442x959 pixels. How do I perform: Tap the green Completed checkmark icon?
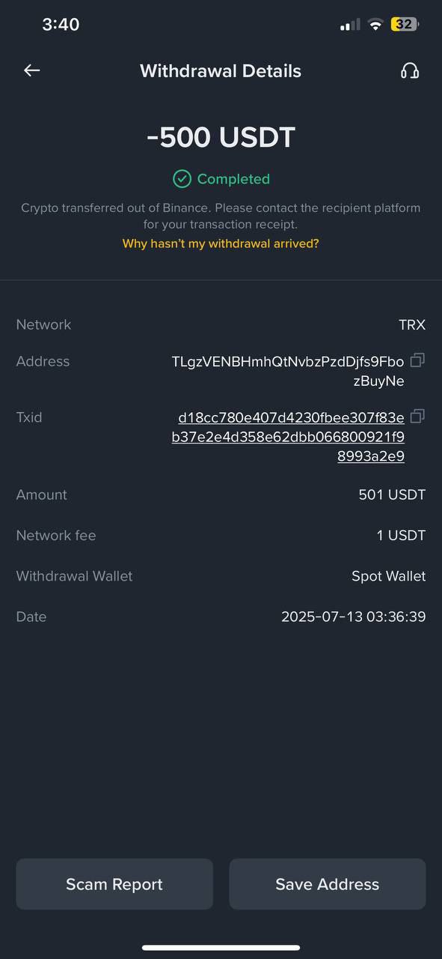tap(182, 178)
